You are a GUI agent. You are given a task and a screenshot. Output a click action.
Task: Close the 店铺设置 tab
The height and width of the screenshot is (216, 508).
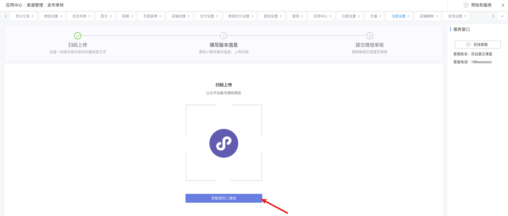click(189, 16)
